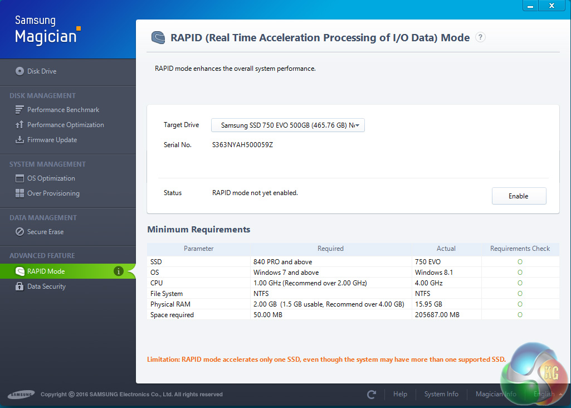Click the orange Limitation notice text
The height and width of the screenshot is (408, 571).
point(326,360)
